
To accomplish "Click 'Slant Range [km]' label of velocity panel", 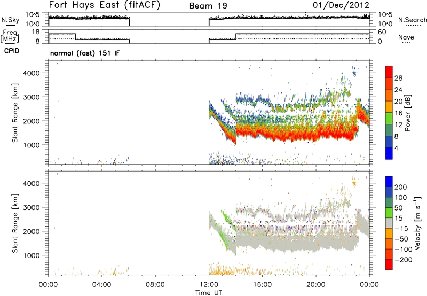I will point(15,223).
